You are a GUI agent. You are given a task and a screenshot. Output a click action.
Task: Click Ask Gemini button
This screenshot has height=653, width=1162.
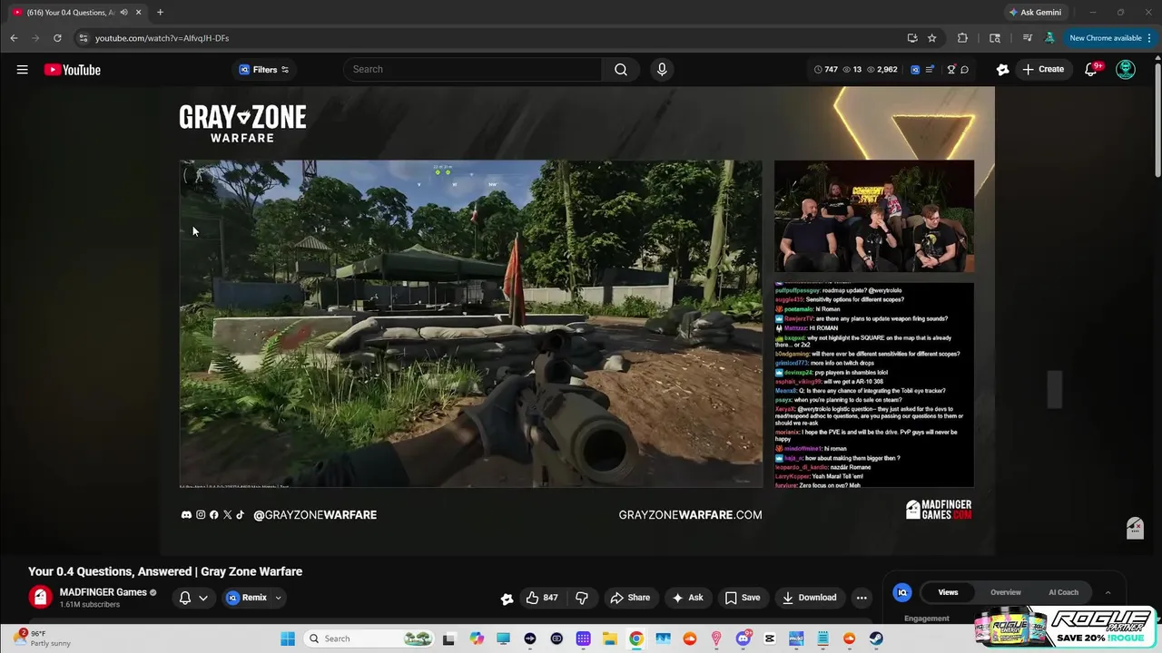pyautogui.click(x=1035, y=12)
